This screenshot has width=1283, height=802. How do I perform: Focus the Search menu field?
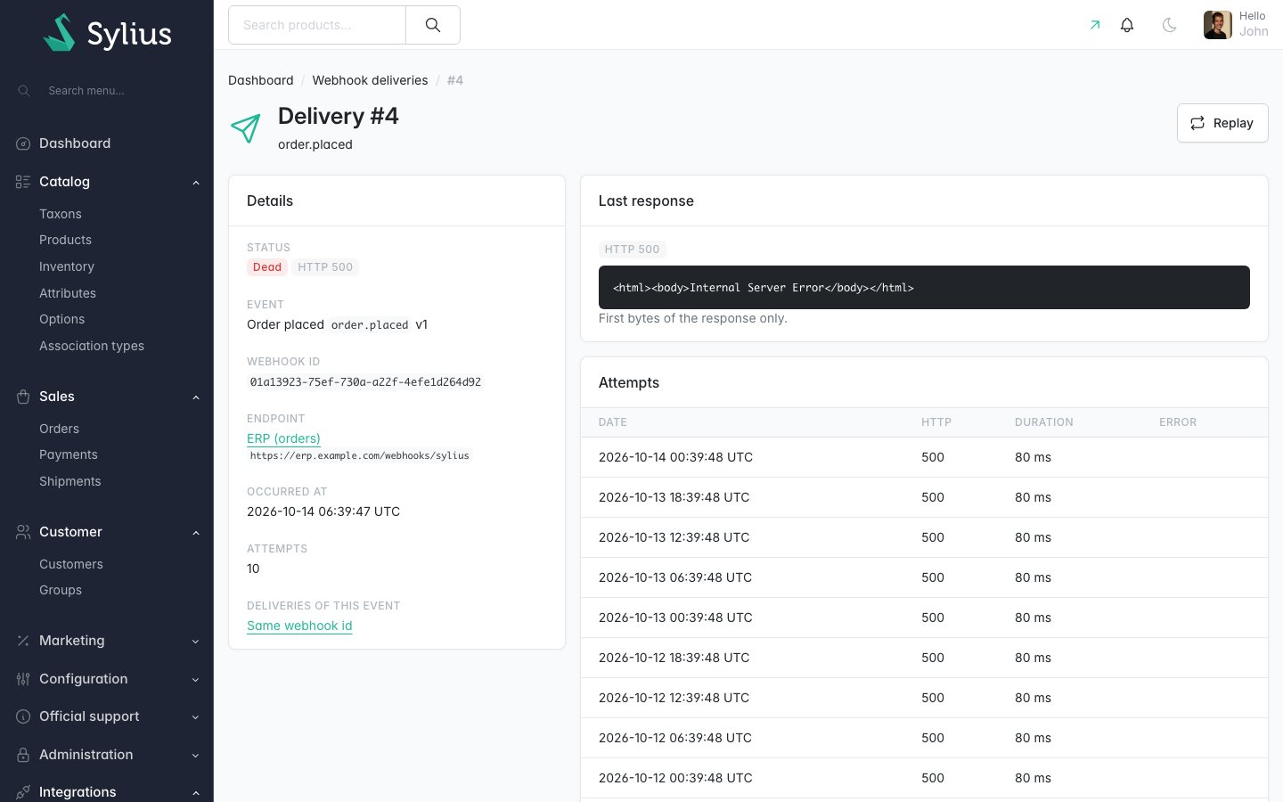(x=107, y=91)
